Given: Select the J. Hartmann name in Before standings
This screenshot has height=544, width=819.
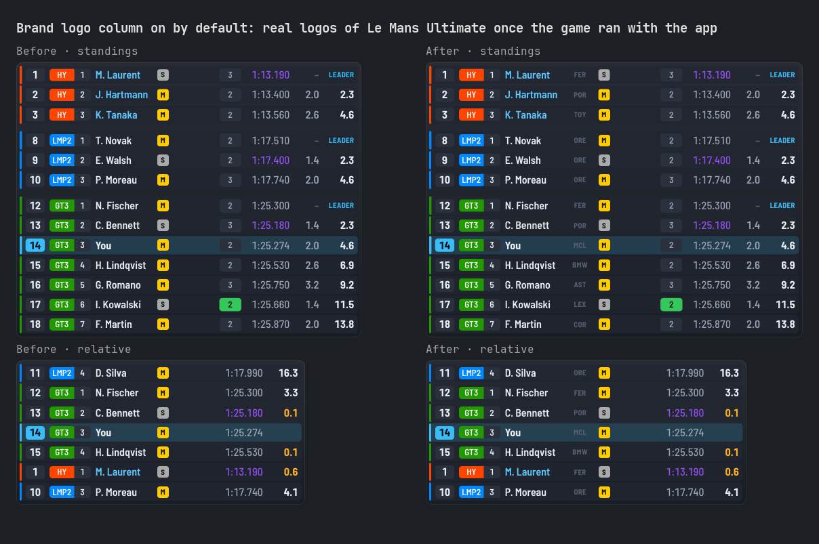Looking at the screenshot, I should coord(122,95).
